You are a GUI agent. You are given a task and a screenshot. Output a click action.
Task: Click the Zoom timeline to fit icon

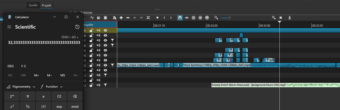pyautogui.click(x=281, y=18)
